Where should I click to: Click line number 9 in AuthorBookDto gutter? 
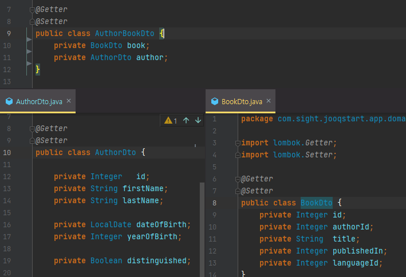pyautogui.click(x=8, y=34)
